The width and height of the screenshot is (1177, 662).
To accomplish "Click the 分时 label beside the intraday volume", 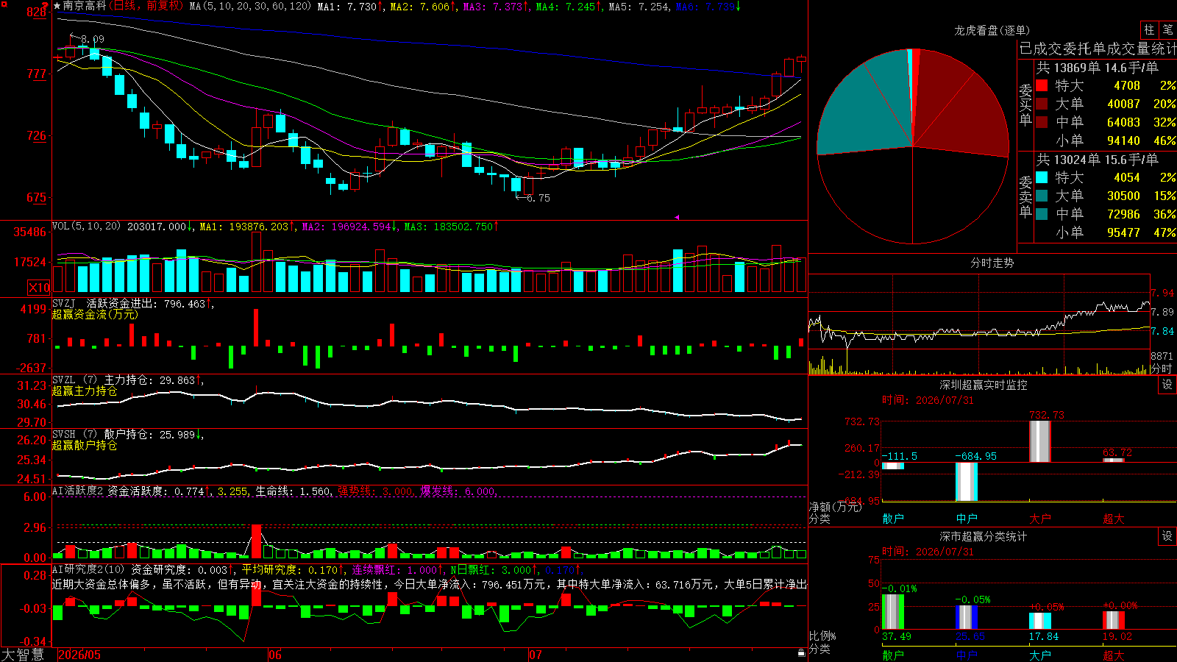I will [1162, 369].
